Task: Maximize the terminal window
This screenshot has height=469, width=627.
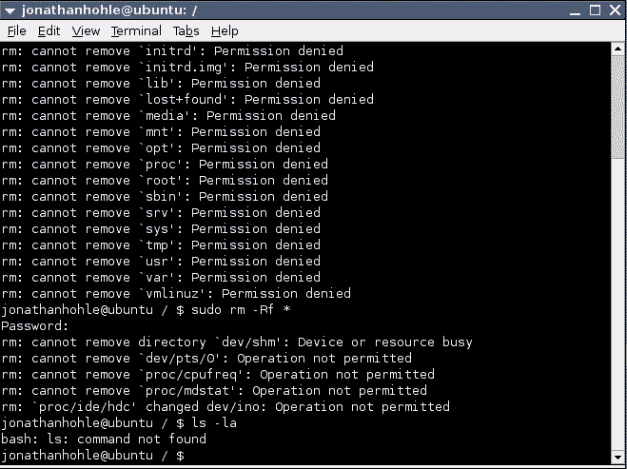Action: 595,10
